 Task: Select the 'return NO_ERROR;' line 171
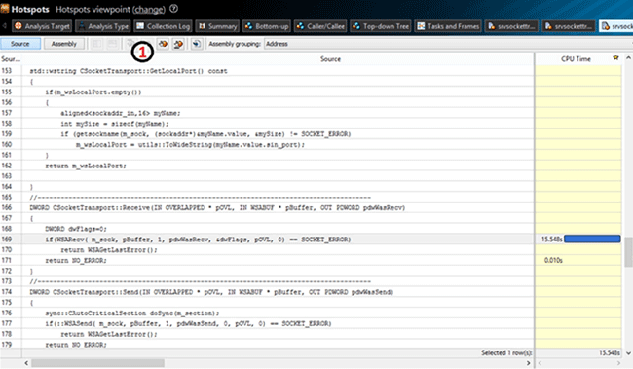tap(76, 260)
